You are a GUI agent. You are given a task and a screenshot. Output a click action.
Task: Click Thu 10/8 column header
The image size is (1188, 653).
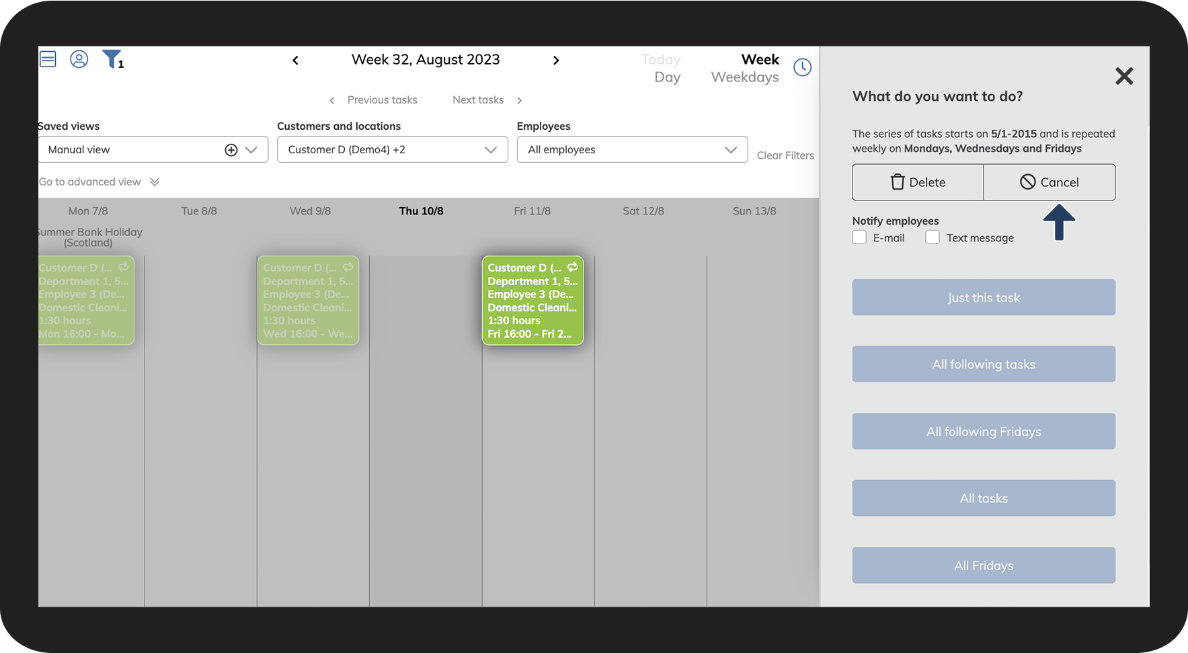(x=422, y=211)
